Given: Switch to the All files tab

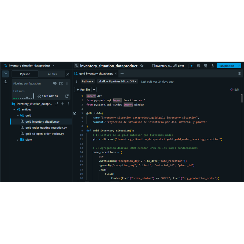Looking at the screenshot, I should tap(52, 74).
